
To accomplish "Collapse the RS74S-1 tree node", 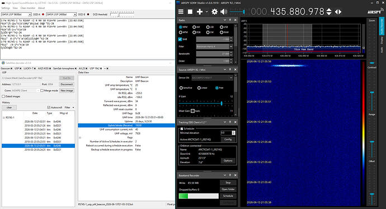I will (4, 118).
